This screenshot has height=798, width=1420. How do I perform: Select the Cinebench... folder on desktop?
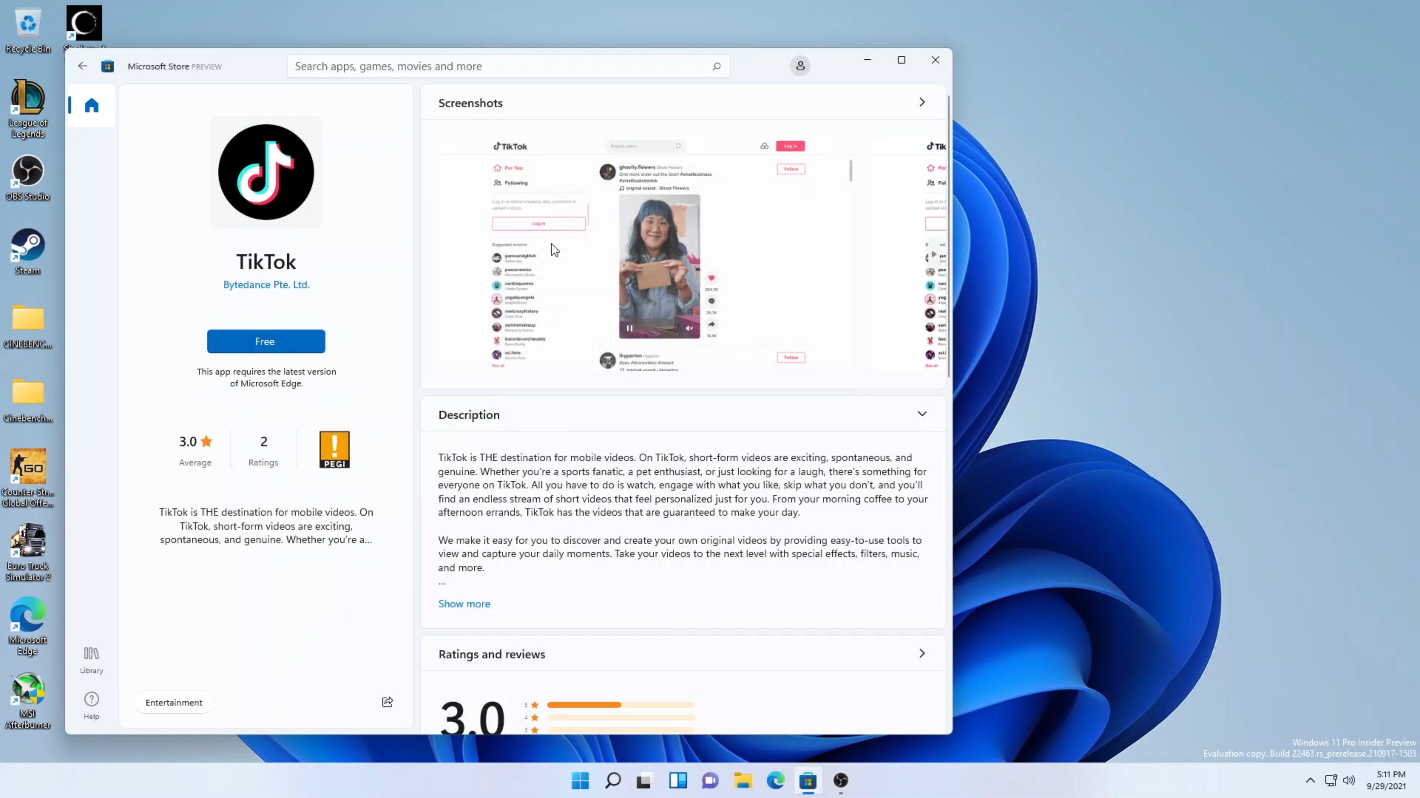coord(28,400)
